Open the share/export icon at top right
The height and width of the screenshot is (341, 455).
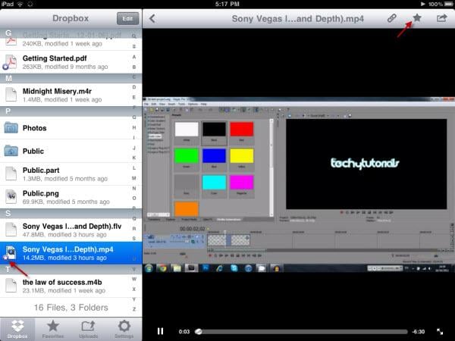coord(441,18)
